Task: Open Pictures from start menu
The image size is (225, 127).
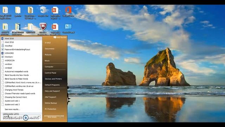Action: tap(48, 55)
